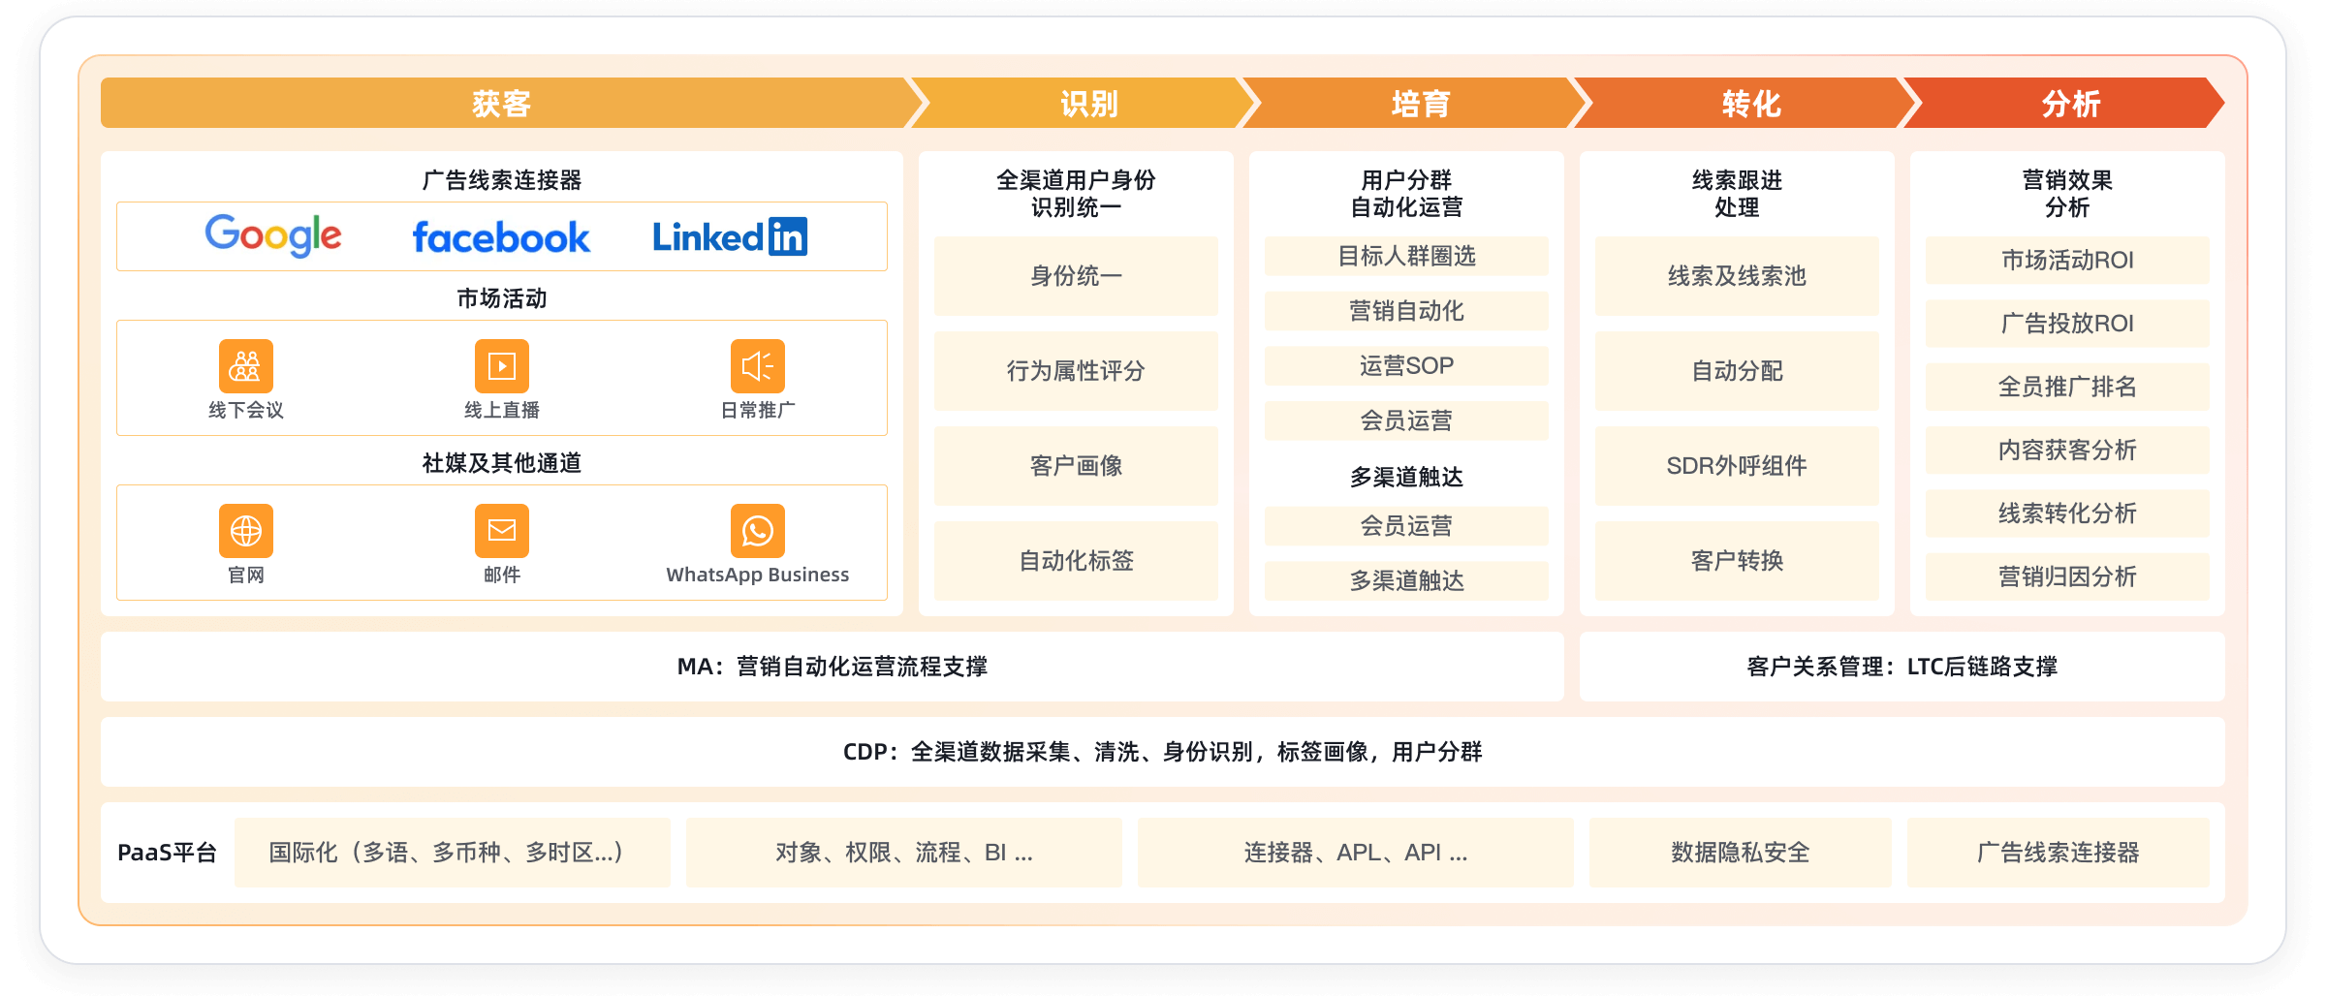Click the 市场活动ROI box
The width and height of the screenshot is (2326, 996).
pyautogui.click(x=2067, y=260)
